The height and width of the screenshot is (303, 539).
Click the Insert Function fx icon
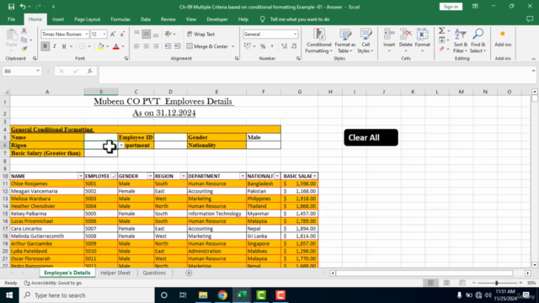(90, 71)
